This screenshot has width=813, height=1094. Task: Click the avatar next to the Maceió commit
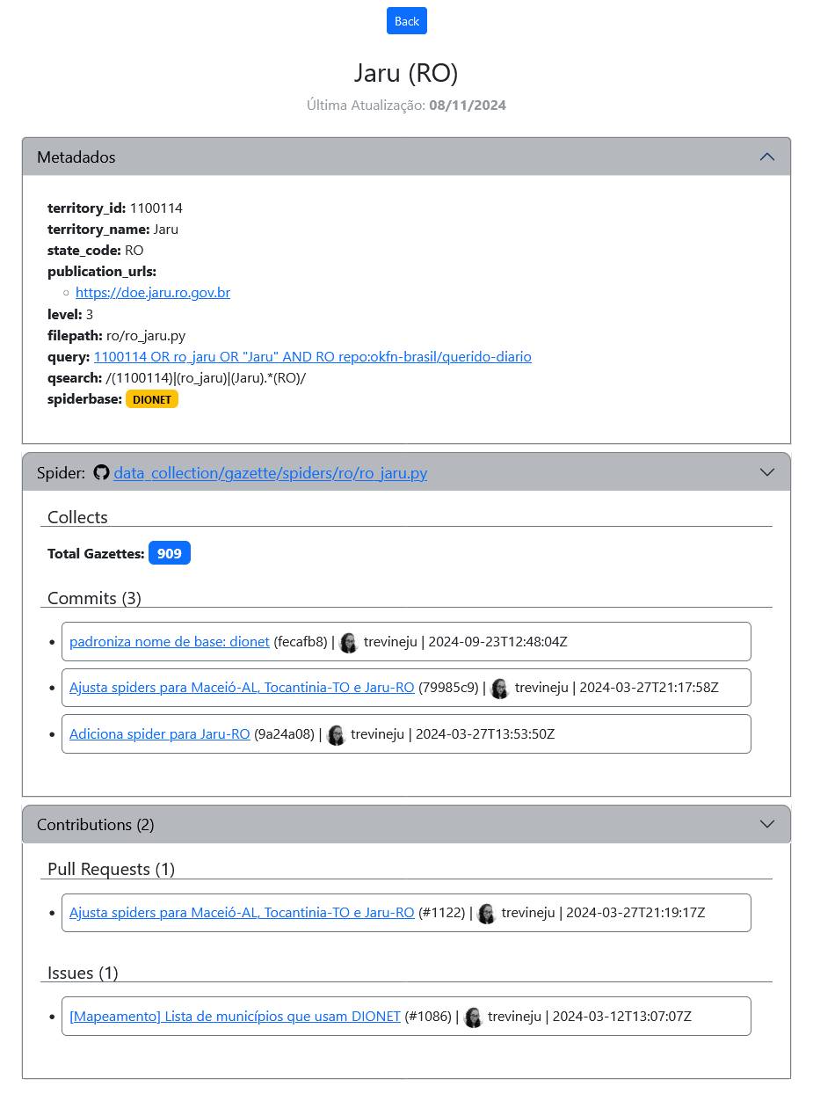click(499, 689)
